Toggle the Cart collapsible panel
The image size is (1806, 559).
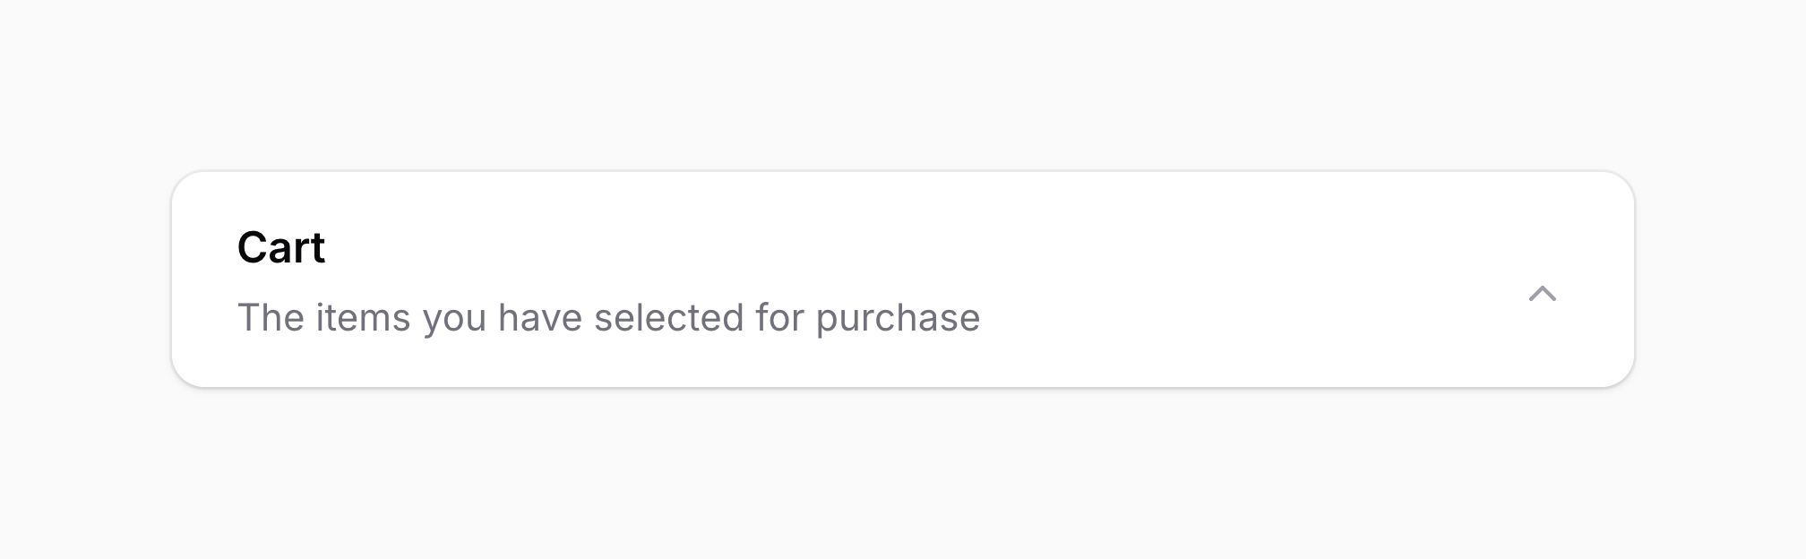tap(1542, 294)
